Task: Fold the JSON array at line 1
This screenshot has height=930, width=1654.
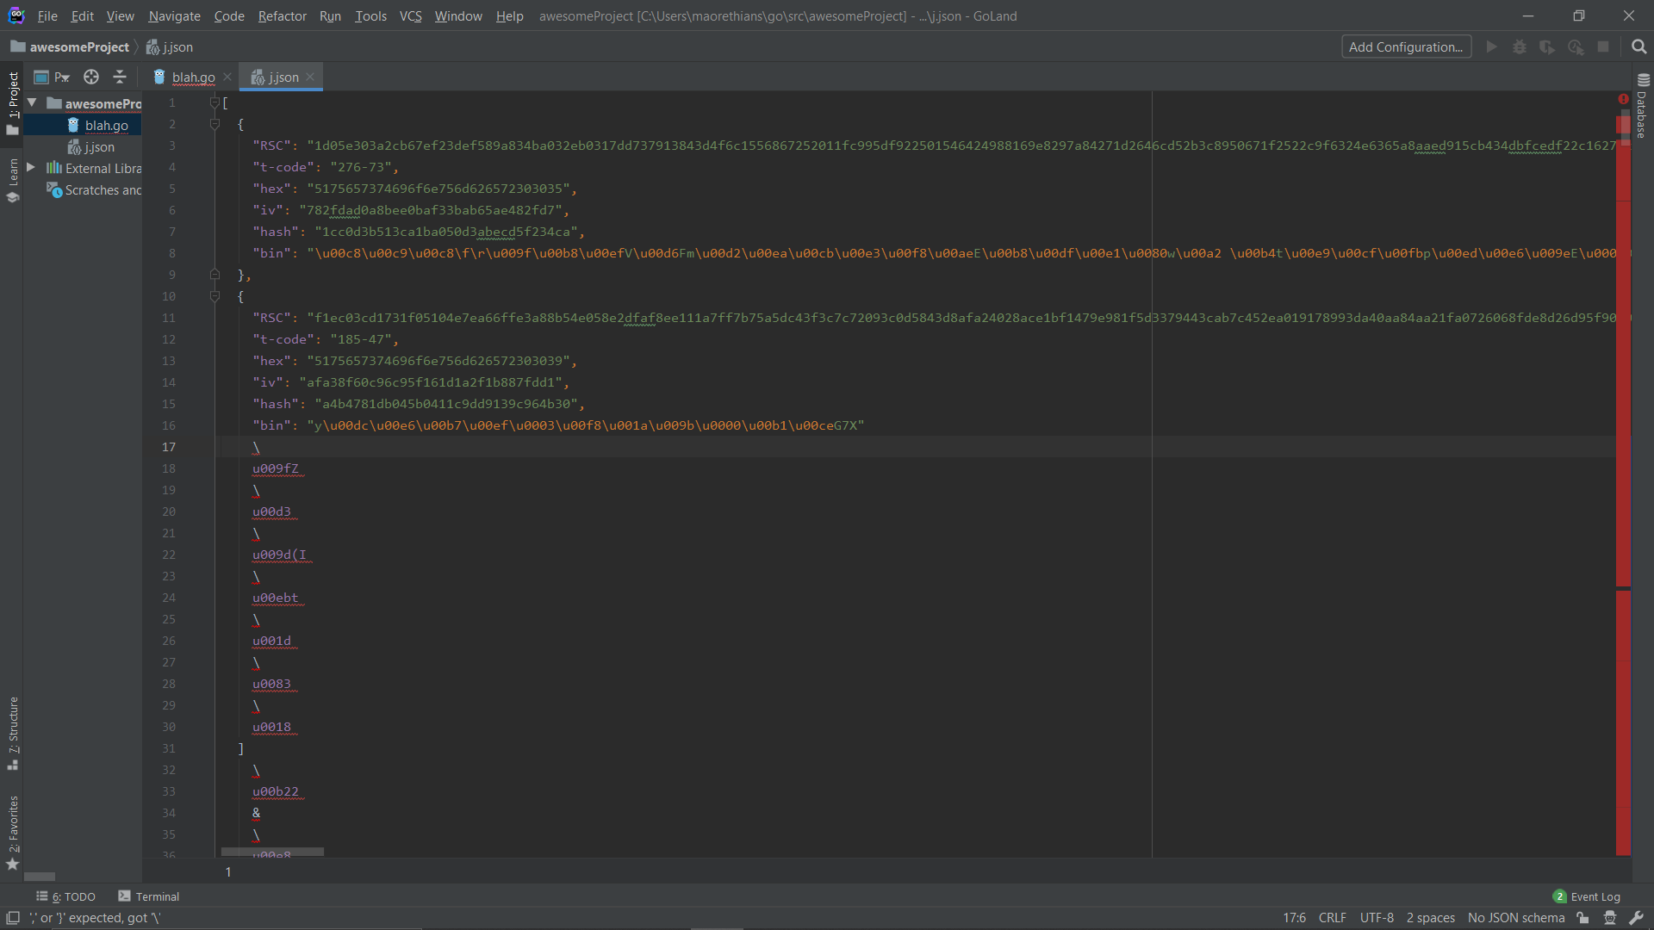Action: [x=215, y=102]
